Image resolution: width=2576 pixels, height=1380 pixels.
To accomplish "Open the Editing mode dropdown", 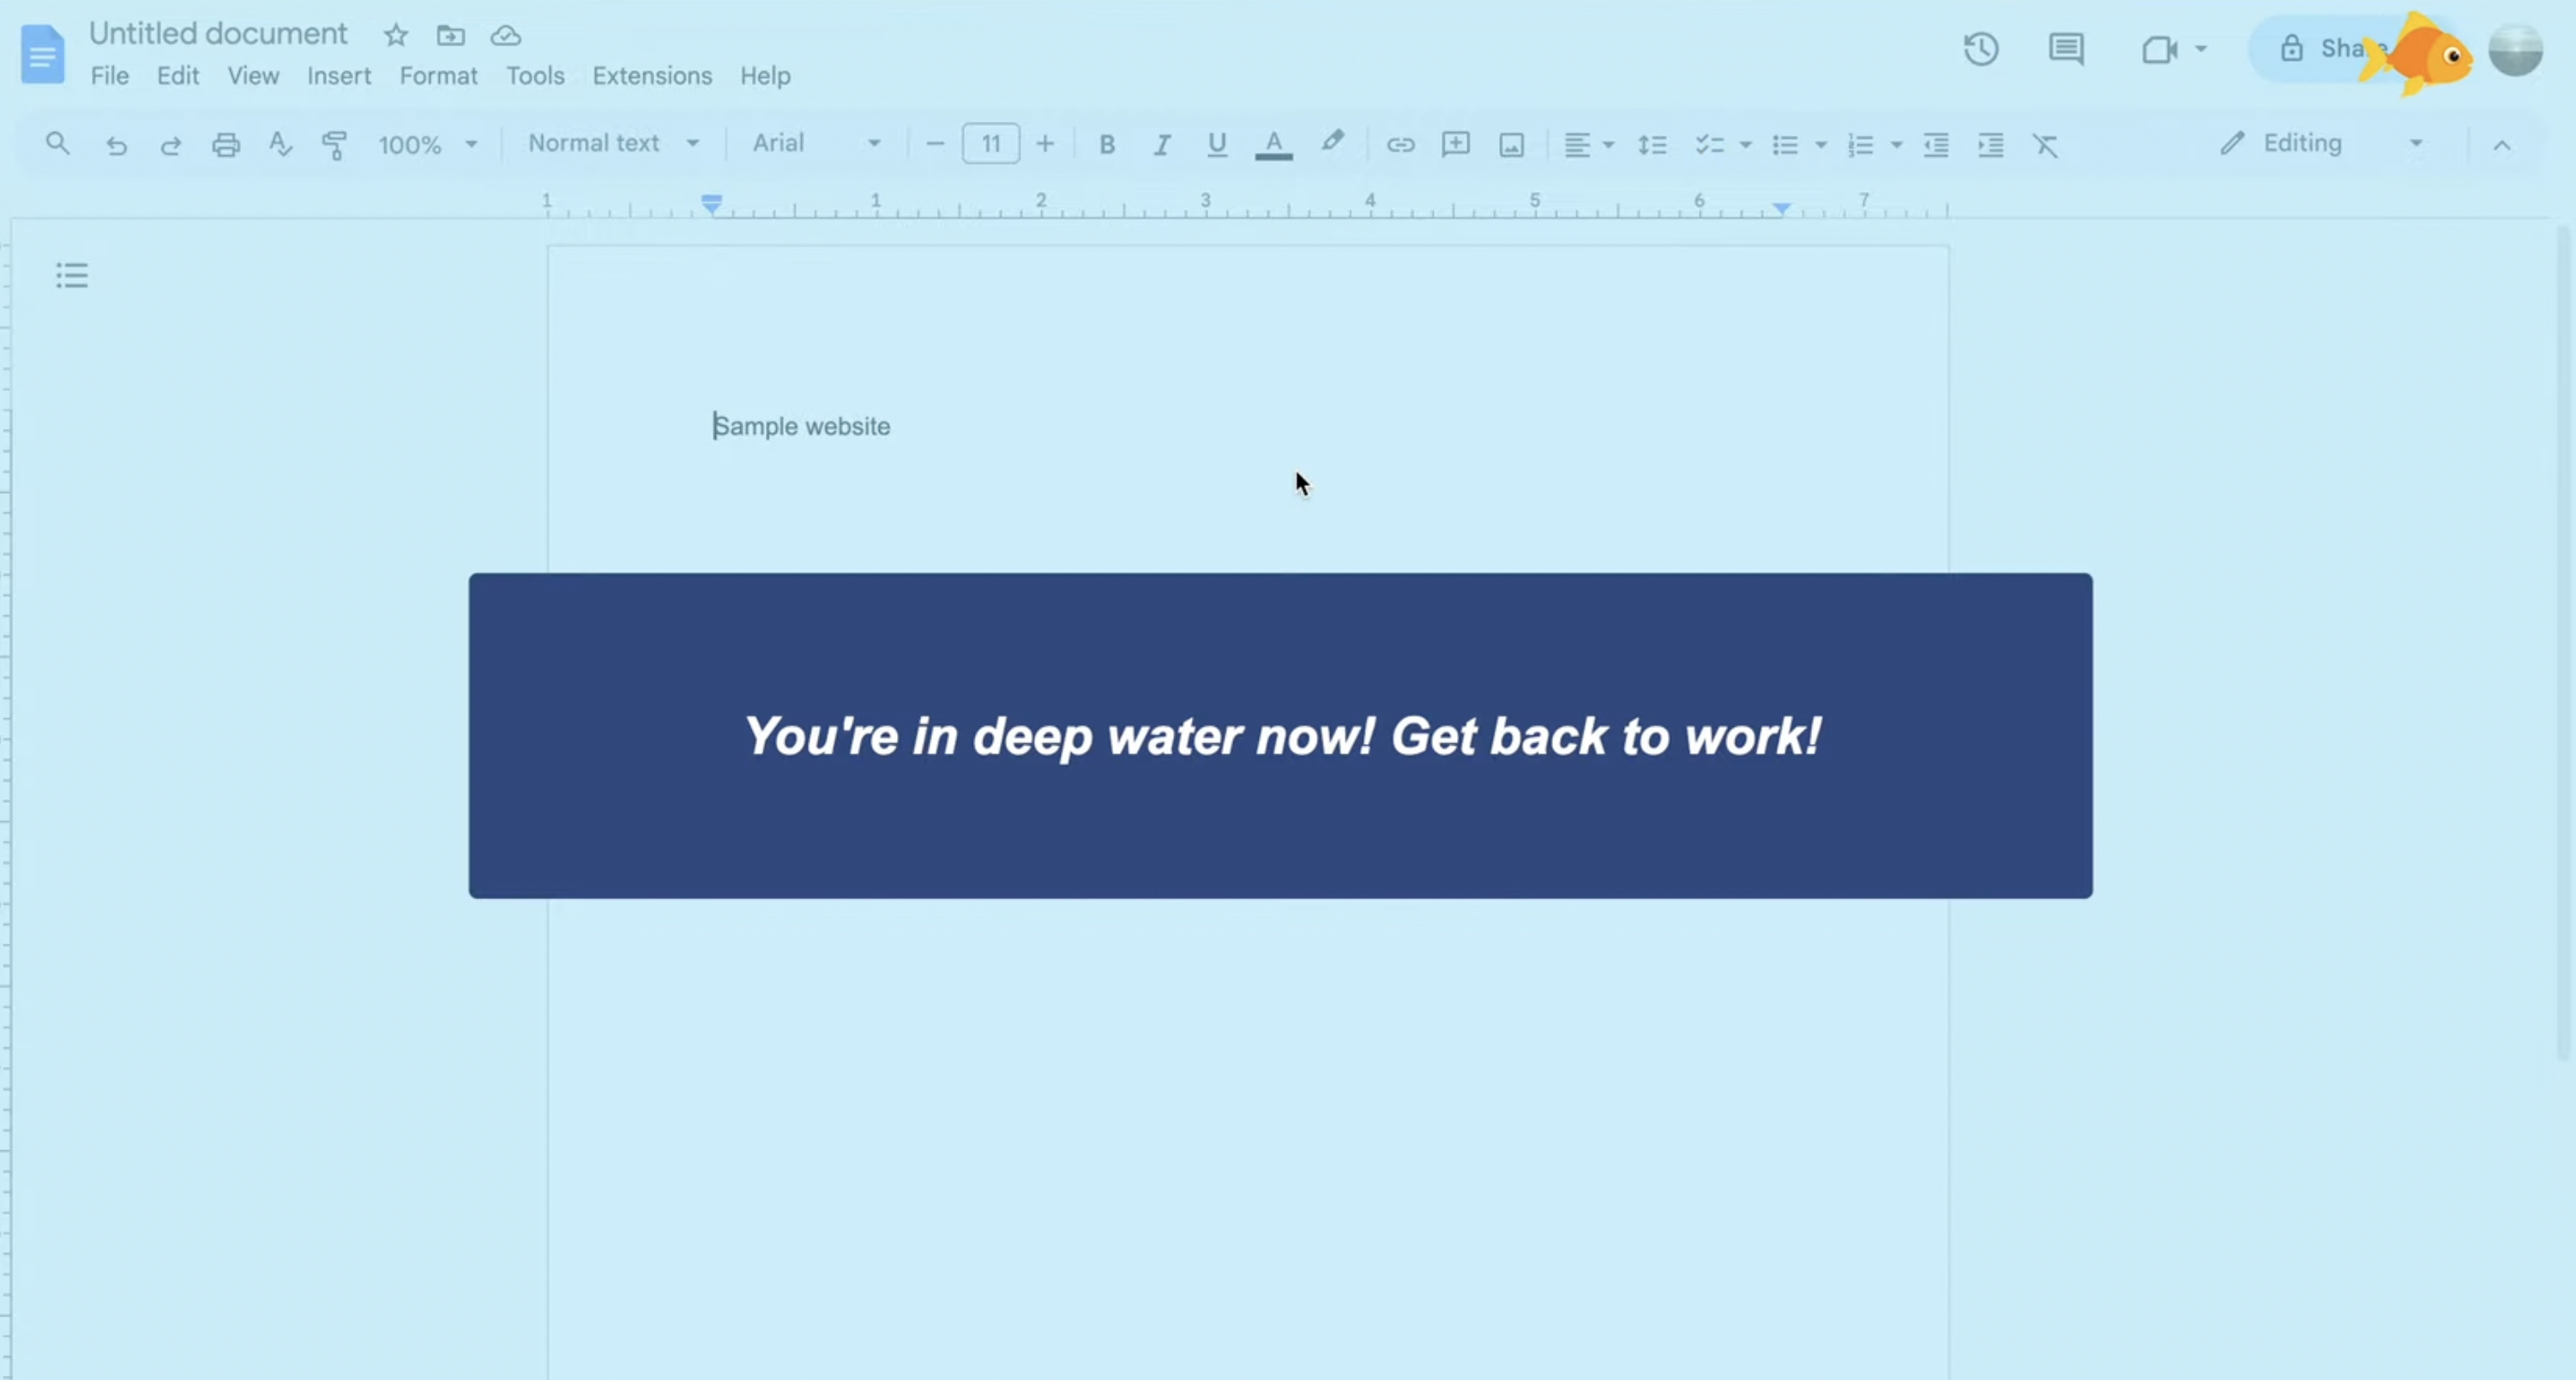I will point(2321,144).
